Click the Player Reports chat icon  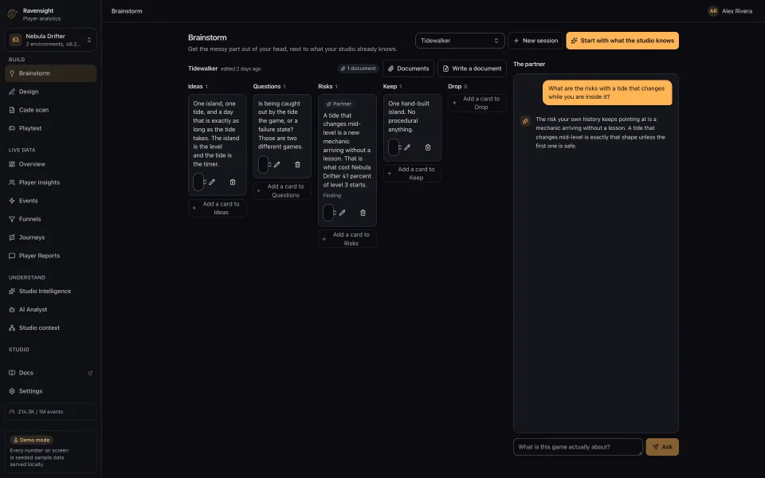tap(12, 256)
